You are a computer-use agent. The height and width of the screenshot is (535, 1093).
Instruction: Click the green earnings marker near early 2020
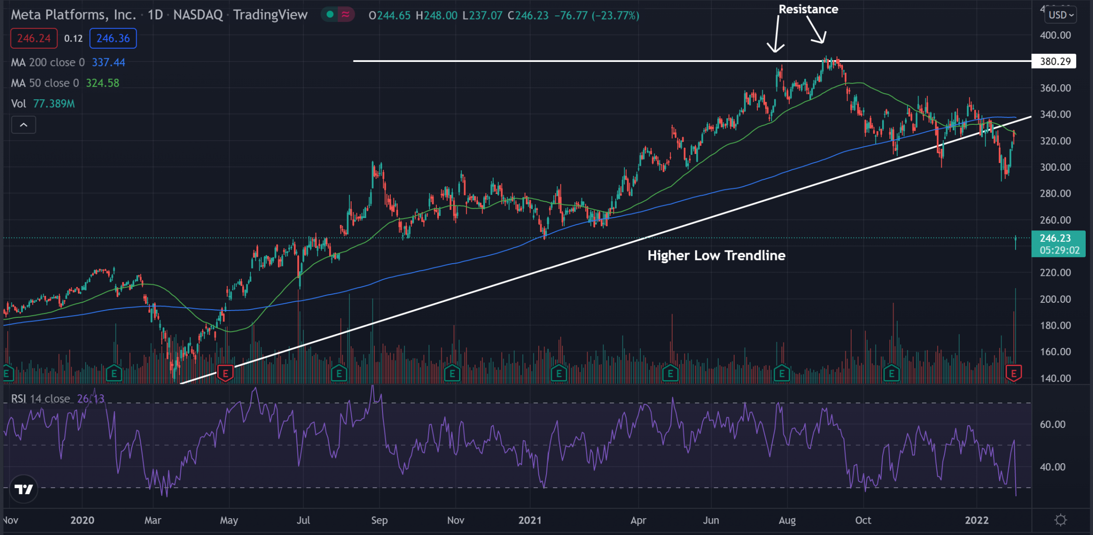click(114, 374)
